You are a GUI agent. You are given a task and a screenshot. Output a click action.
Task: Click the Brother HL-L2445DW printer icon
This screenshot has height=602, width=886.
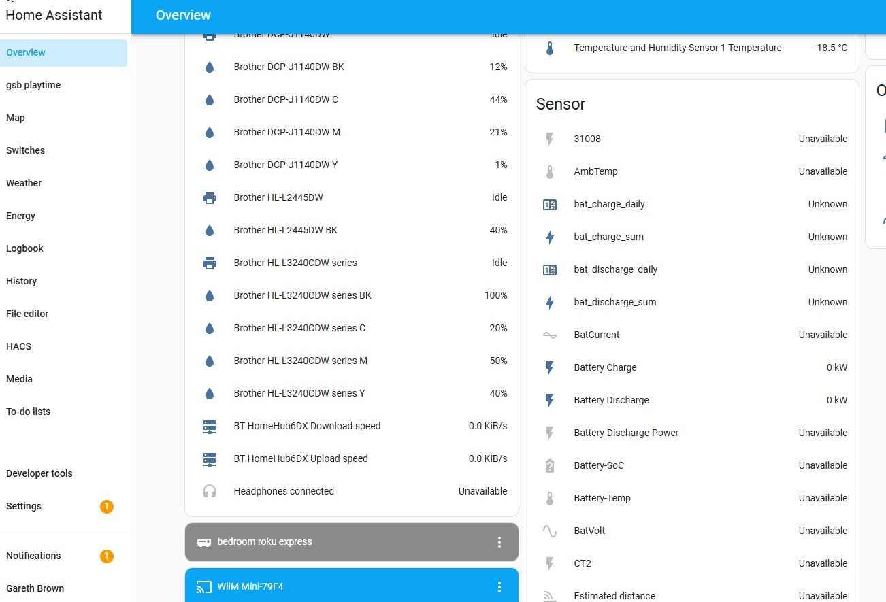[x=210, y=198]
